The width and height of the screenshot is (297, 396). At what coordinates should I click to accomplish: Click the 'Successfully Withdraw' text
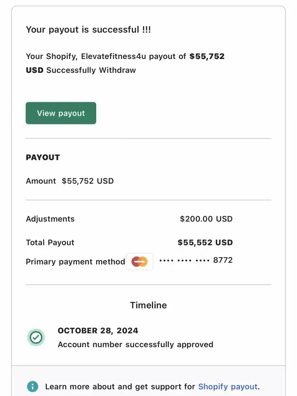point(91,70)
